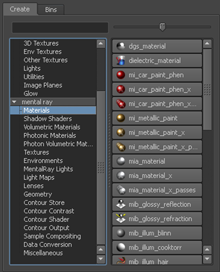Viewport: 220px width, 272px height.
Task: Choose the MentalRay Lights category
Action: coord(48,169)
